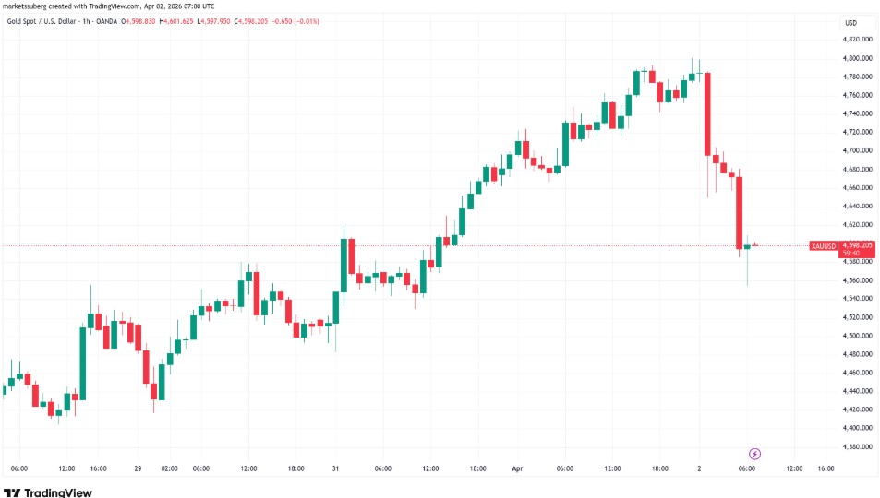Click the 29 date label on time axis
Viewport: 880px width, 498px height.
tap(138, 468)
